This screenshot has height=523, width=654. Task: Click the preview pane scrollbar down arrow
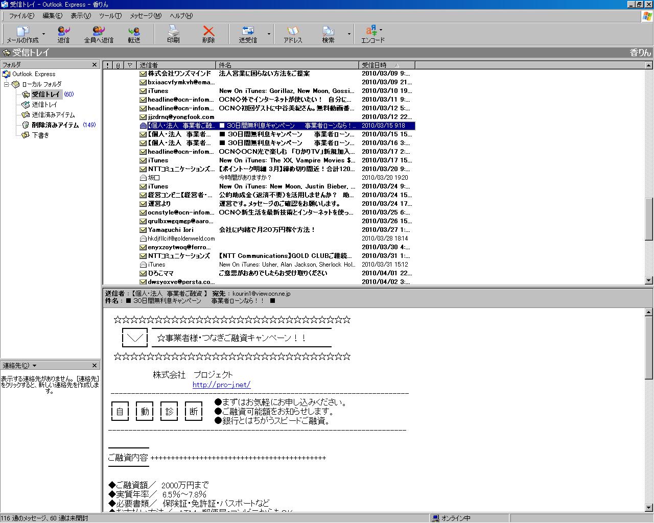[x=649, y=508]
